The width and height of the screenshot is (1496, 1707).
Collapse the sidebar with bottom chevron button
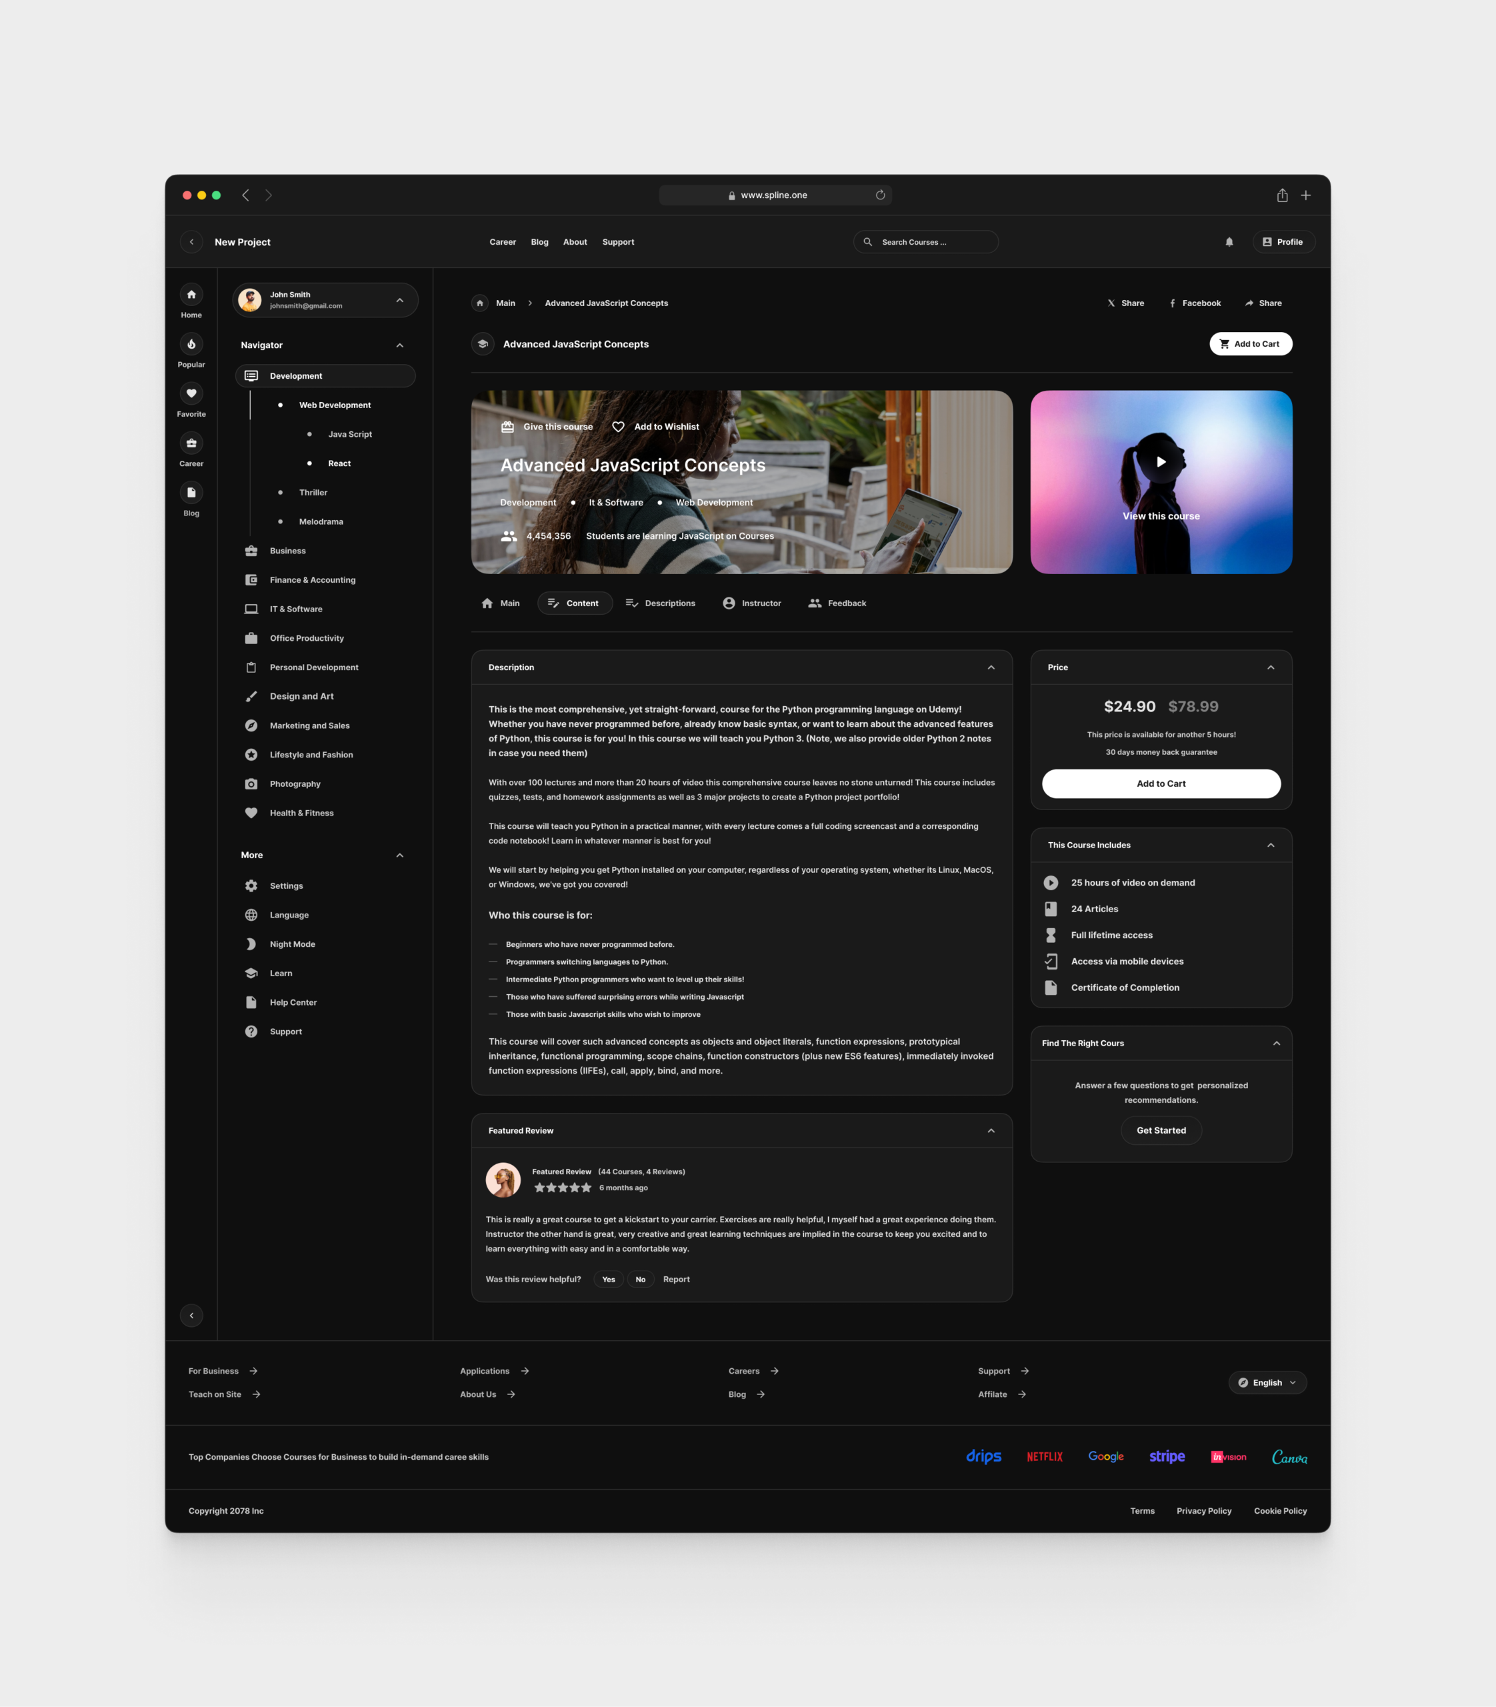[x=191, y=1316]
